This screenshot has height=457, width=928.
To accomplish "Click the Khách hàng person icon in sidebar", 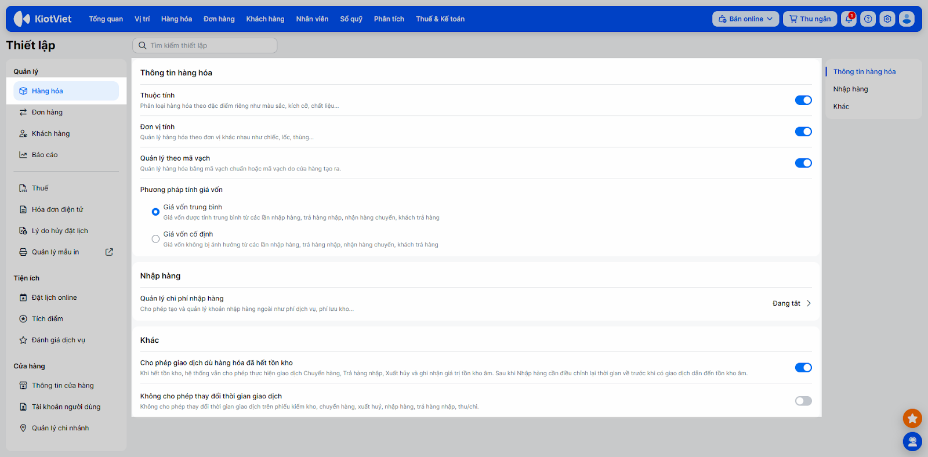I will point(23,134).
